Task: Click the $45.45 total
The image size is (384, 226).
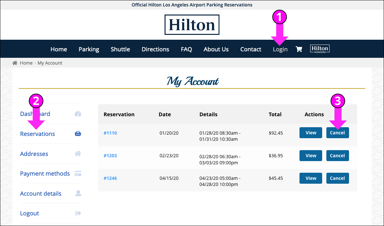Action: click(x=276, y=178)
